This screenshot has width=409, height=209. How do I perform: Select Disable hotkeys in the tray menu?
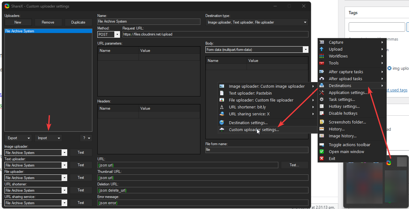click(x=352, y=113)
